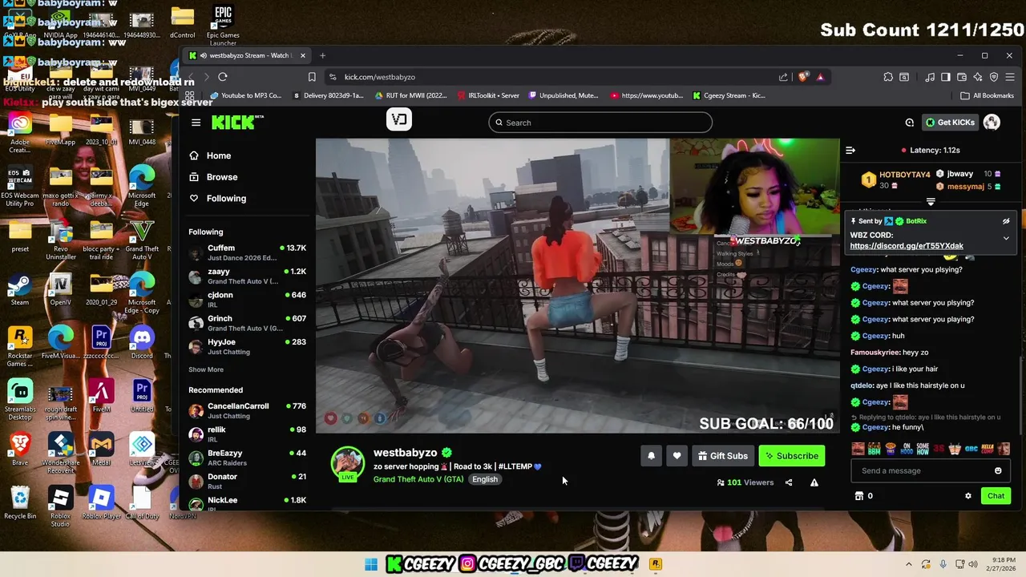This screenshot has height=577, width=1026.
Task: Open the user profile avatar menu
Action: pos(992,123)
